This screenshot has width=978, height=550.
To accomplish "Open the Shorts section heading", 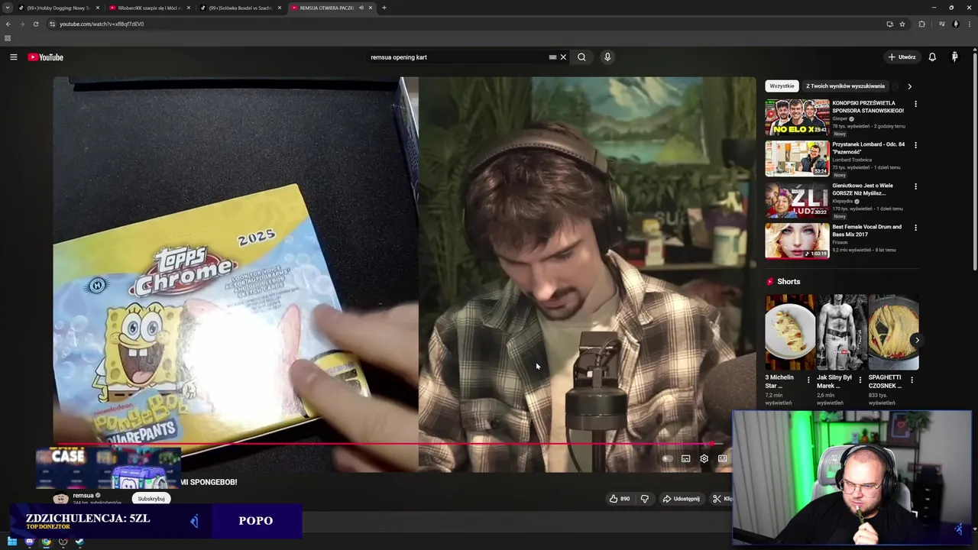I will (789, 282).
